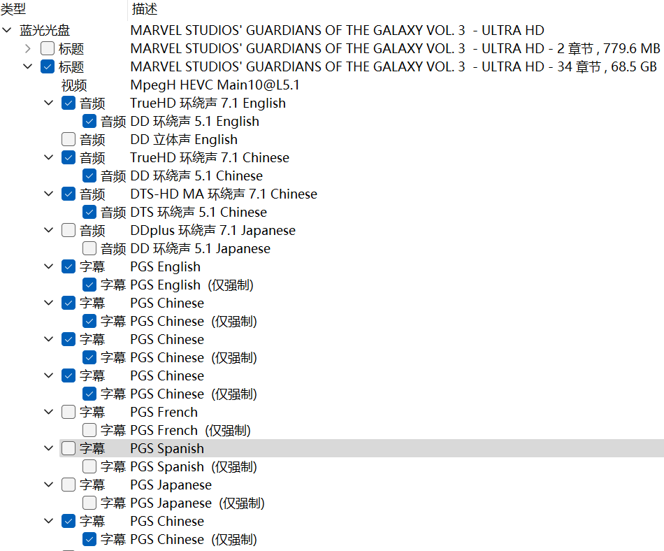664x551 pixels.
Task: Uncheck the 68.5 GB title checkbox
Action: (48, 67)
